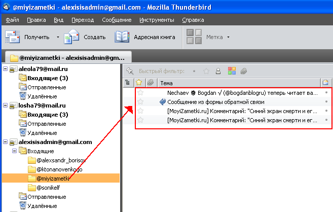This screenshot has height=212, width=333.
Task: Open Входящие under alexisisadmin@gmail.com
Action: (x=41, y=151)
